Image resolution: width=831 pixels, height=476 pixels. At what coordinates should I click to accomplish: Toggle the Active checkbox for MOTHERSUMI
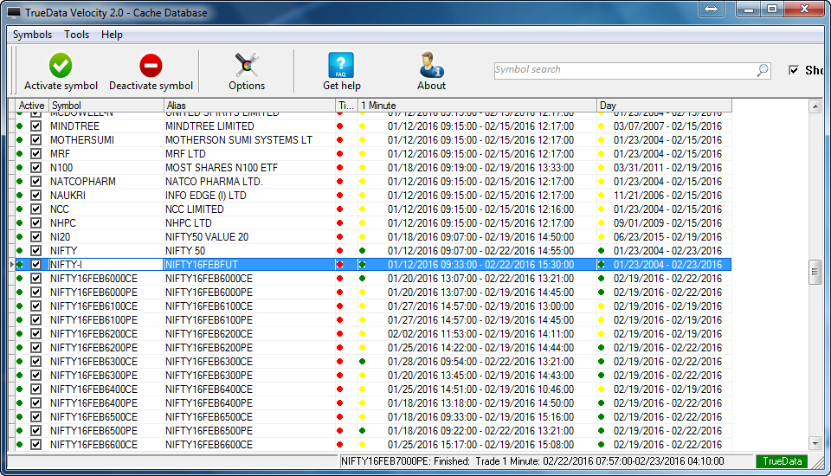tap(35, 140)
